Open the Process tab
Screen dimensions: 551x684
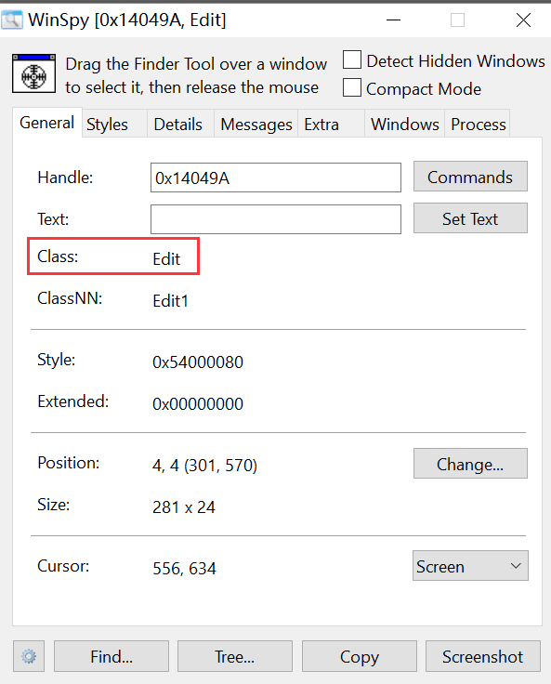point(478,125)
